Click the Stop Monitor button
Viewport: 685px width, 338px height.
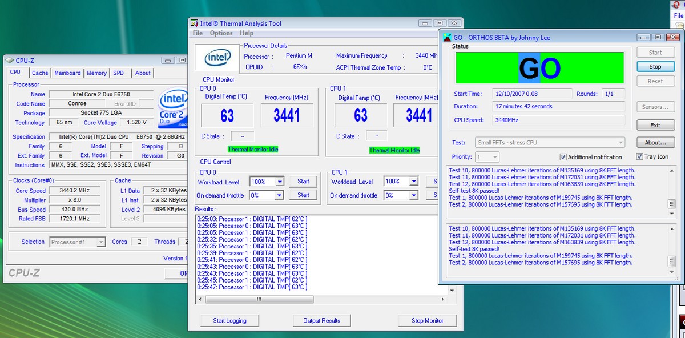click(x=428, y=321)
